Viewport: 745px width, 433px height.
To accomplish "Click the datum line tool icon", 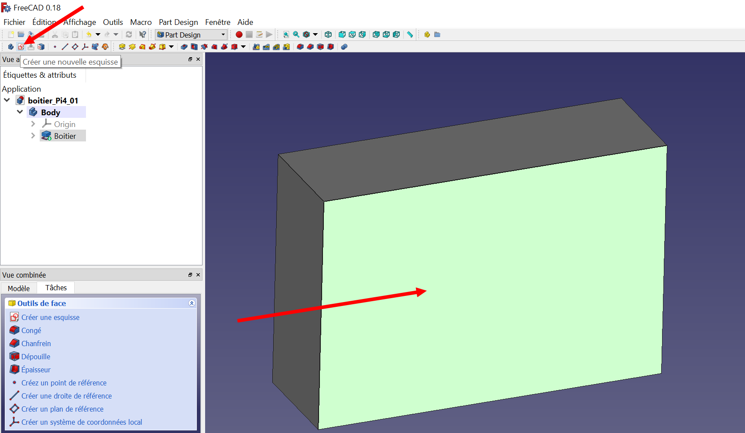I will 65,47.
